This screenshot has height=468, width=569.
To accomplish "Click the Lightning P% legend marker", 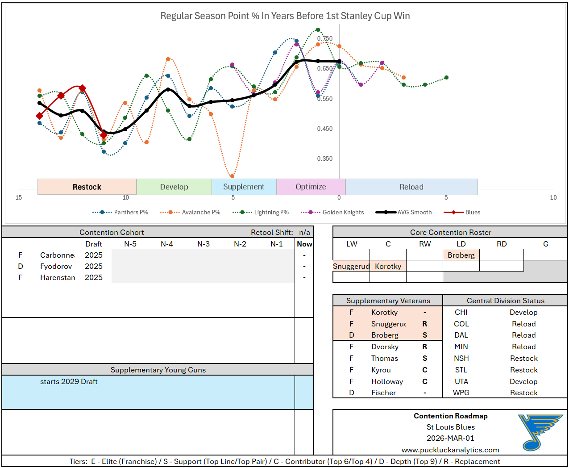I will coord(242,213).
